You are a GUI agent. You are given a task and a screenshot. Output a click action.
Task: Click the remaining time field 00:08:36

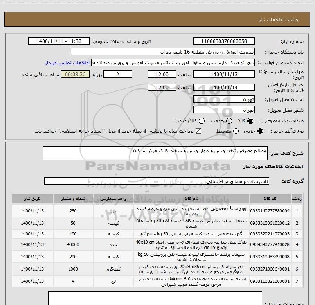(75, 74)
